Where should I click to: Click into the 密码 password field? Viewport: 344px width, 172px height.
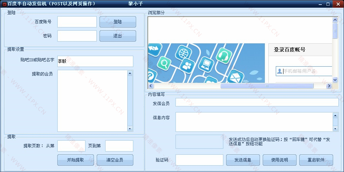tap(77, 36)
